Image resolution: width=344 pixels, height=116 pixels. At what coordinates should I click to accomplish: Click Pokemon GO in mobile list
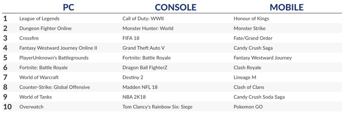248,107
